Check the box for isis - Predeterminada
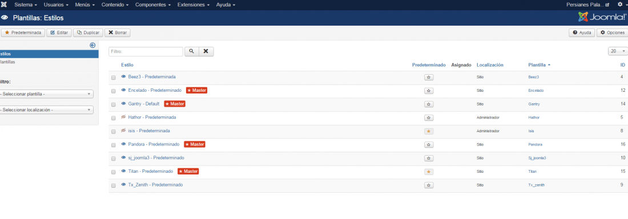The image size is (628, 219). [114, 132]
